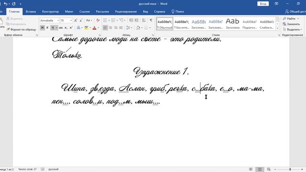Screen dimensions: 306x172
Task: Show paragraph marks pilcrow icon
Action: [151, 20]
